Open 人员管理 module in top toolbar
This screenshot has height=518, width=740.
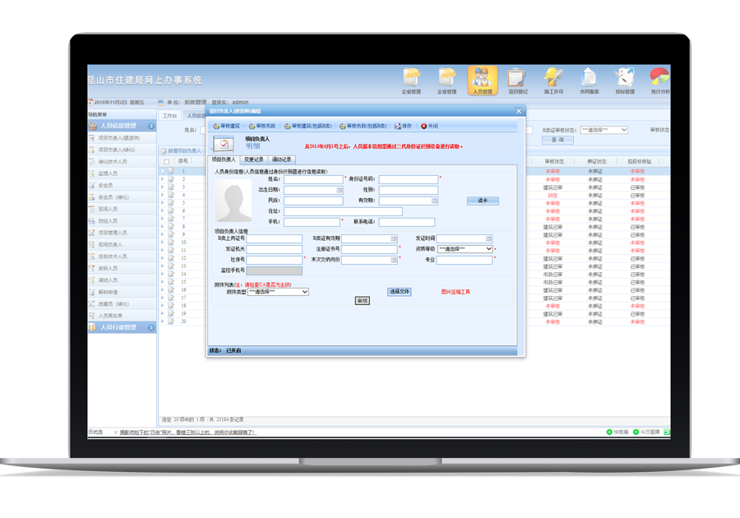pos(483,80)
